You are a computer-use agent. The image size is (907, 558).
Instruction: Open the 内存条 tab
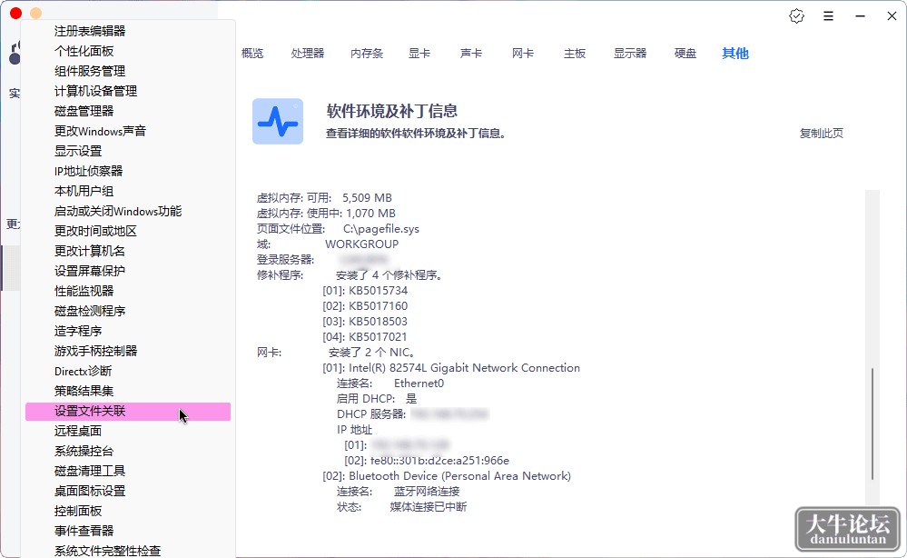point(367,54)
